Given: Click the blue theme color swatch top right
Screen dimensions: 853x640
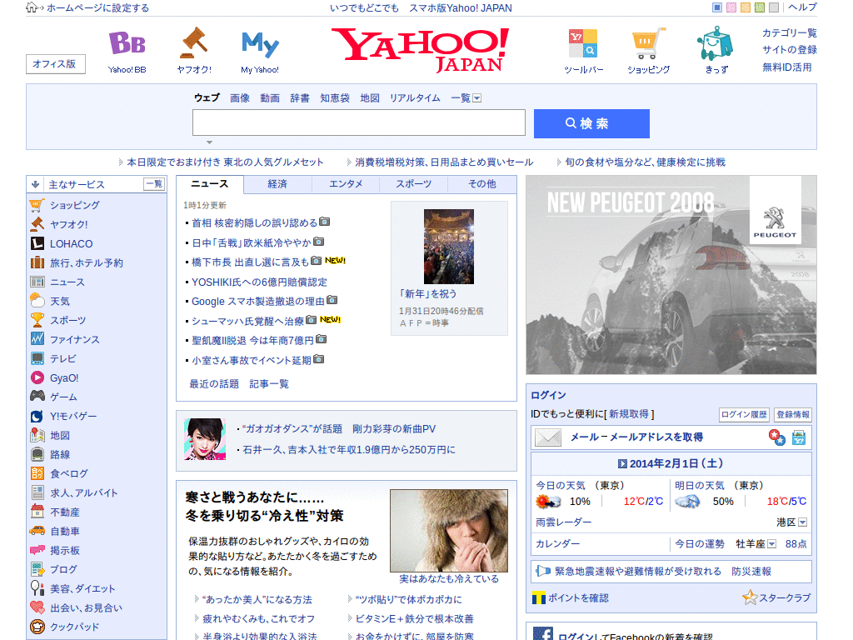Looking at the screenshot, I should pyautogui.click(x=717, y=7).
